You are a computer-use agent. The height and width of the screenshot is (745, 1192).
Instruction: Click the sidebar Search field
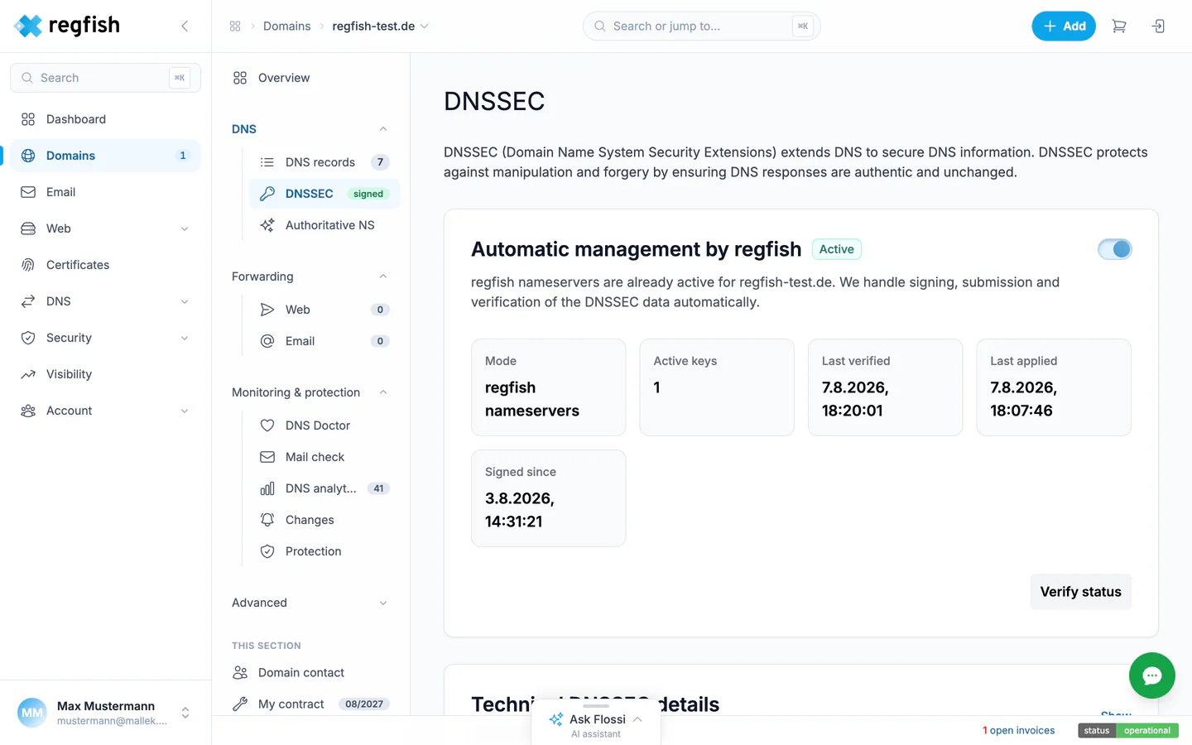pos(105,78)
